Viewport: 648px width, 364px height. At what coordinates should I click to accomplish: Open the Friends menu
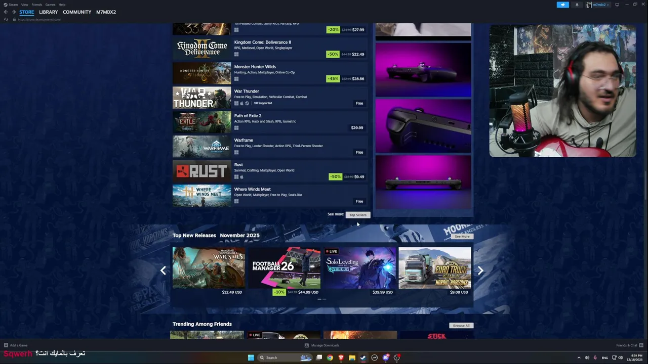tap(37, 5)
